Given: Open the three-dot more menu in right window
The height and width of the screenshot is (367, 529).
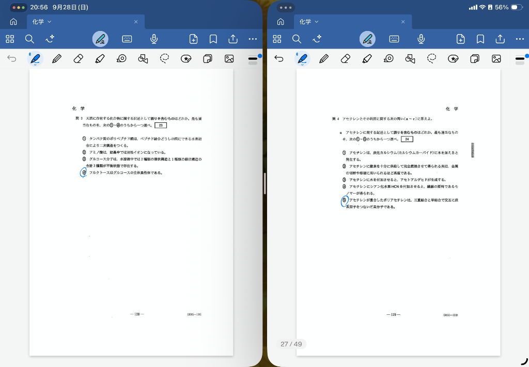Looking at the screenshot, I should pos(520,39).
